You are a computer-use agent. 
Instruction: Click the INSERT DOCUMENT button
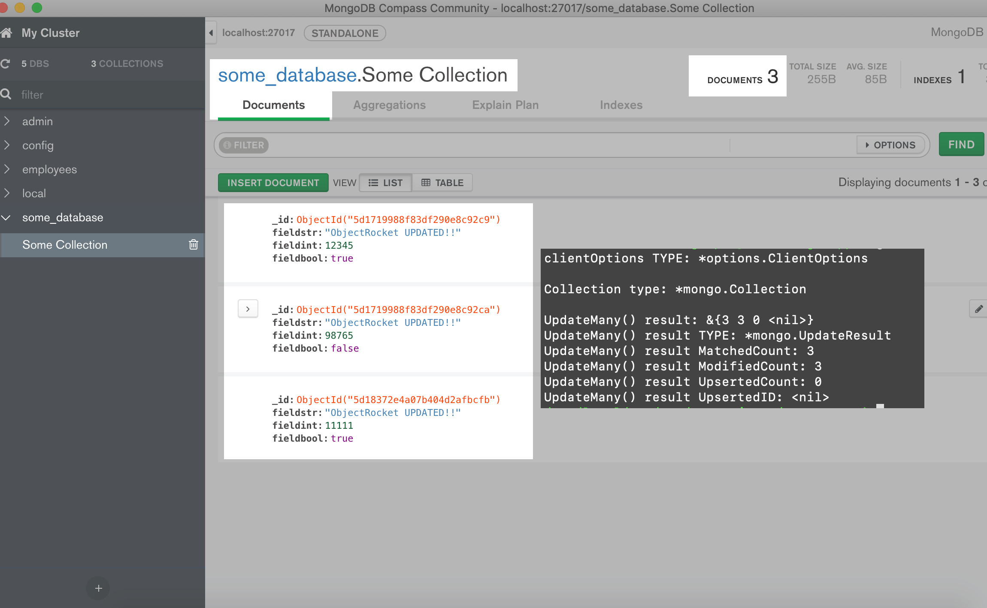point(273,182)
